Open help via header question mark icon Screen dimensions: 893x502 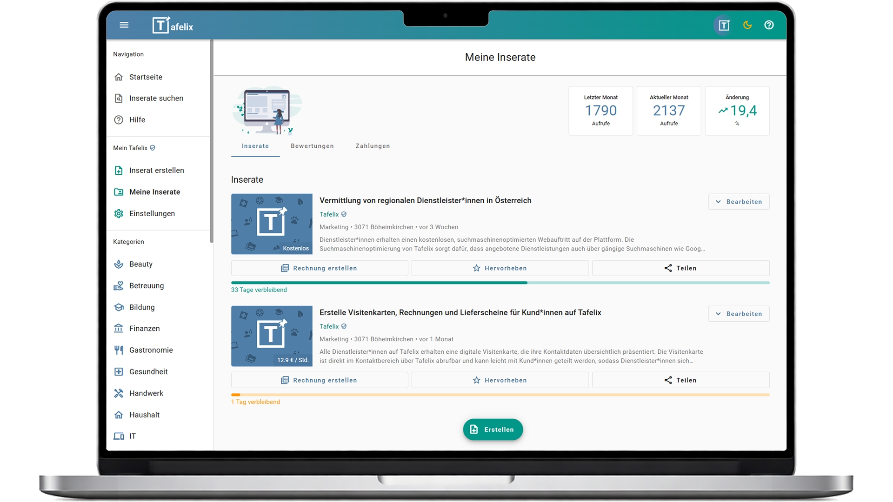tap(769, 25)
